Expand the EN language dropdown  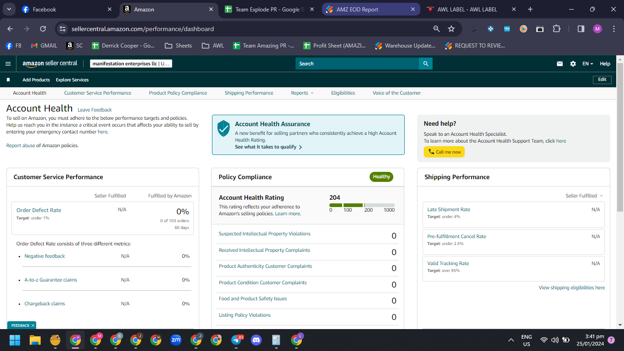[587, 64]
